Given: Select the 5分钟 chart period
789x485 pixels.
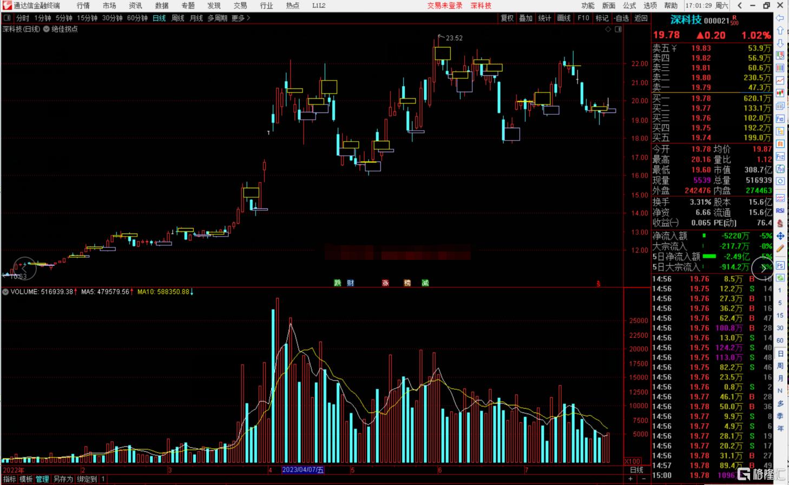Looking at the screenshot, I should (64, 18).
